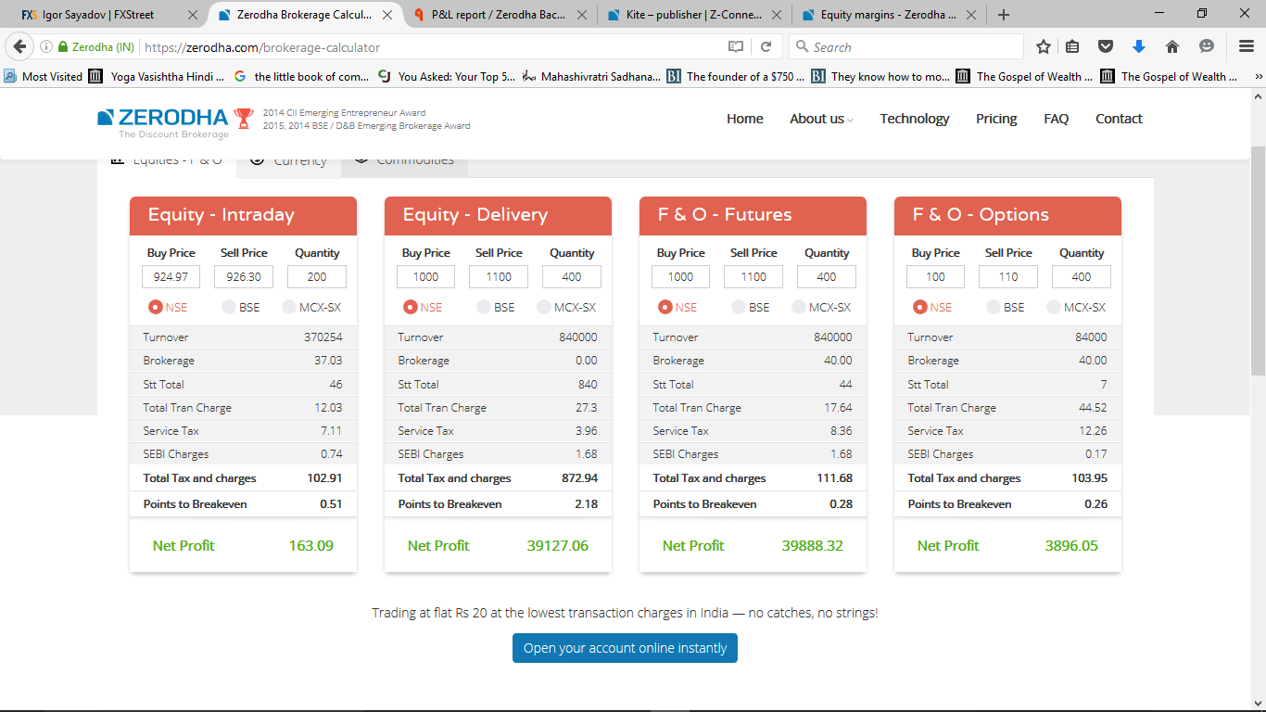The width and height of the screenshot is (1266, 712).
Task: Click Equity Delivery Total Tax value 872.94
Action: [x=579, y=478]
